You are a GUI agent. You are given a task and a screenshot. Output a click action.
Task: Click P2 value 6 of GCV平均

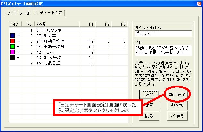click(108, 58)
